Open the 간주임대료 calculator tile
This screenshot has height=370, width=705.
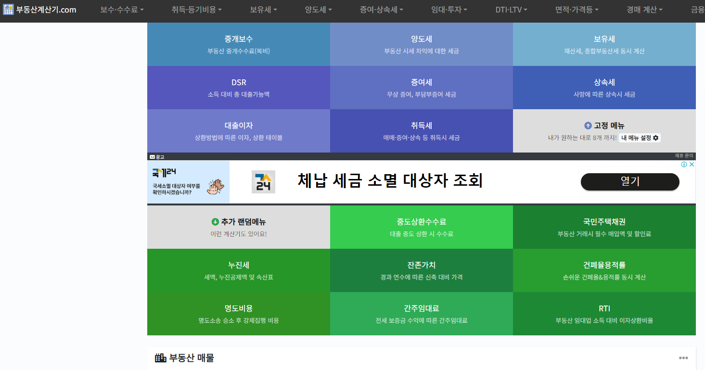coord(422,313)
